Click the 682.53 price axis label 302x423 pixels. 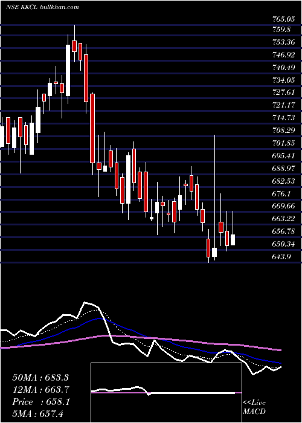283,181
